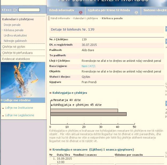
Task: Click the Kohëzgjatja e çështjes 45 dite legend marker
Action: click(52, 105)
